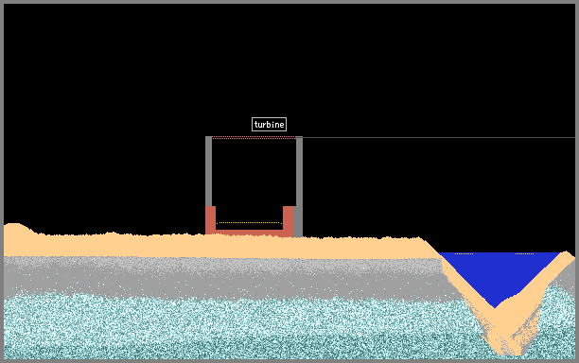Viewport: 579px width, 363px height.
Task: Click the right yellow dotted marker on water
Action: (x=524, y=253)
